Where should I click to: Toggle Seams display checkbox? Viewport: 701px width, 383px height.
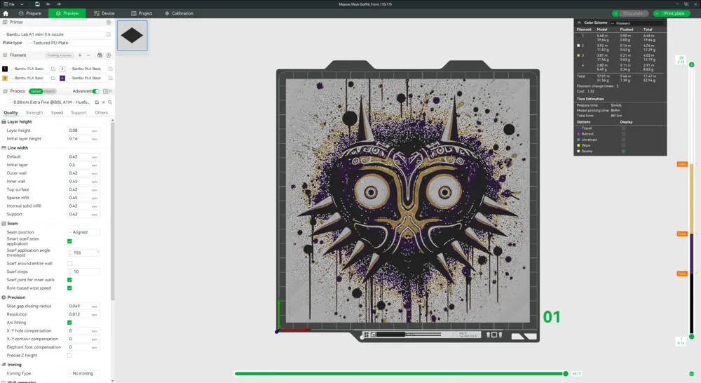(x=624, y=152)
